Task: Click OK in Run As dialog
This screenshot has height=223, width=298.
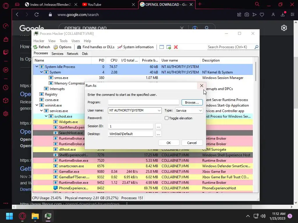Action: tap(169, 143)
